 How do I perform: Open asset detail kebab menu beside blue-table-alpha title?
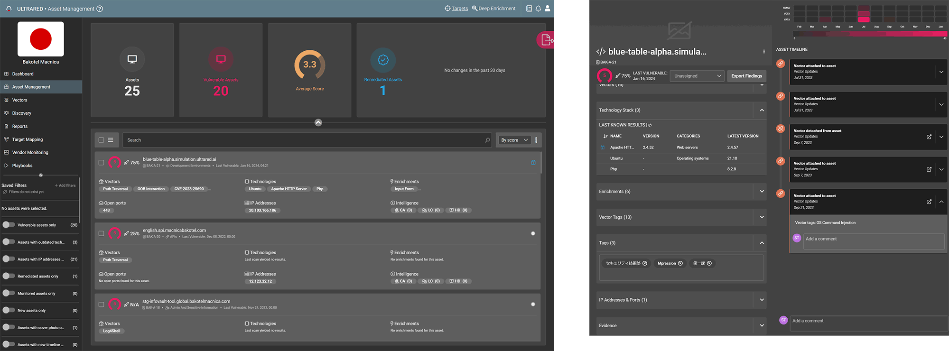[764, 52]
